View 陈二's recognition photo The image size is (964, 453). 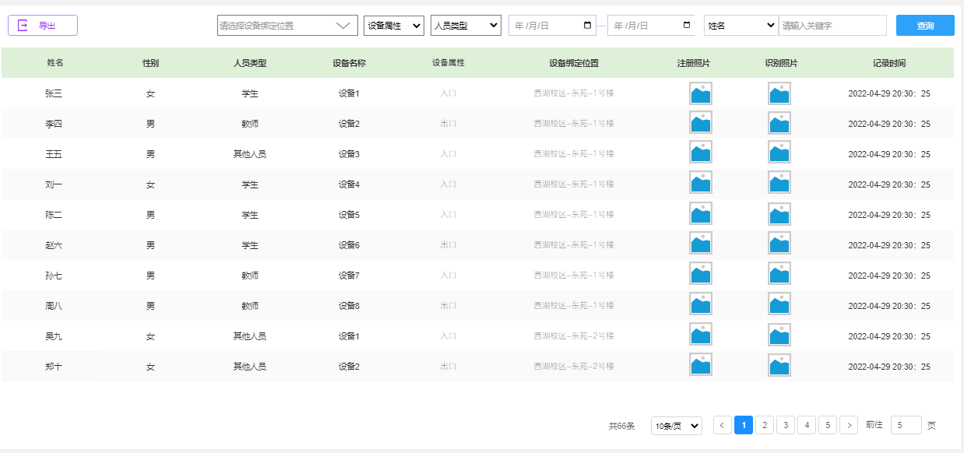(x=779, y=213)
